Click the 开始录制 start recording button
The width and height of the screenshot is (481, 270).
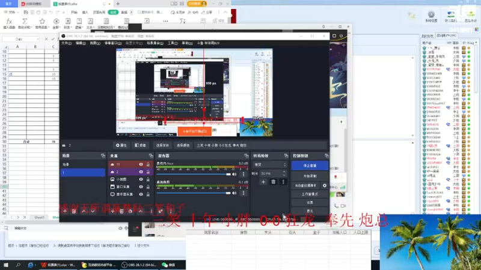click(x=310, y=176)
